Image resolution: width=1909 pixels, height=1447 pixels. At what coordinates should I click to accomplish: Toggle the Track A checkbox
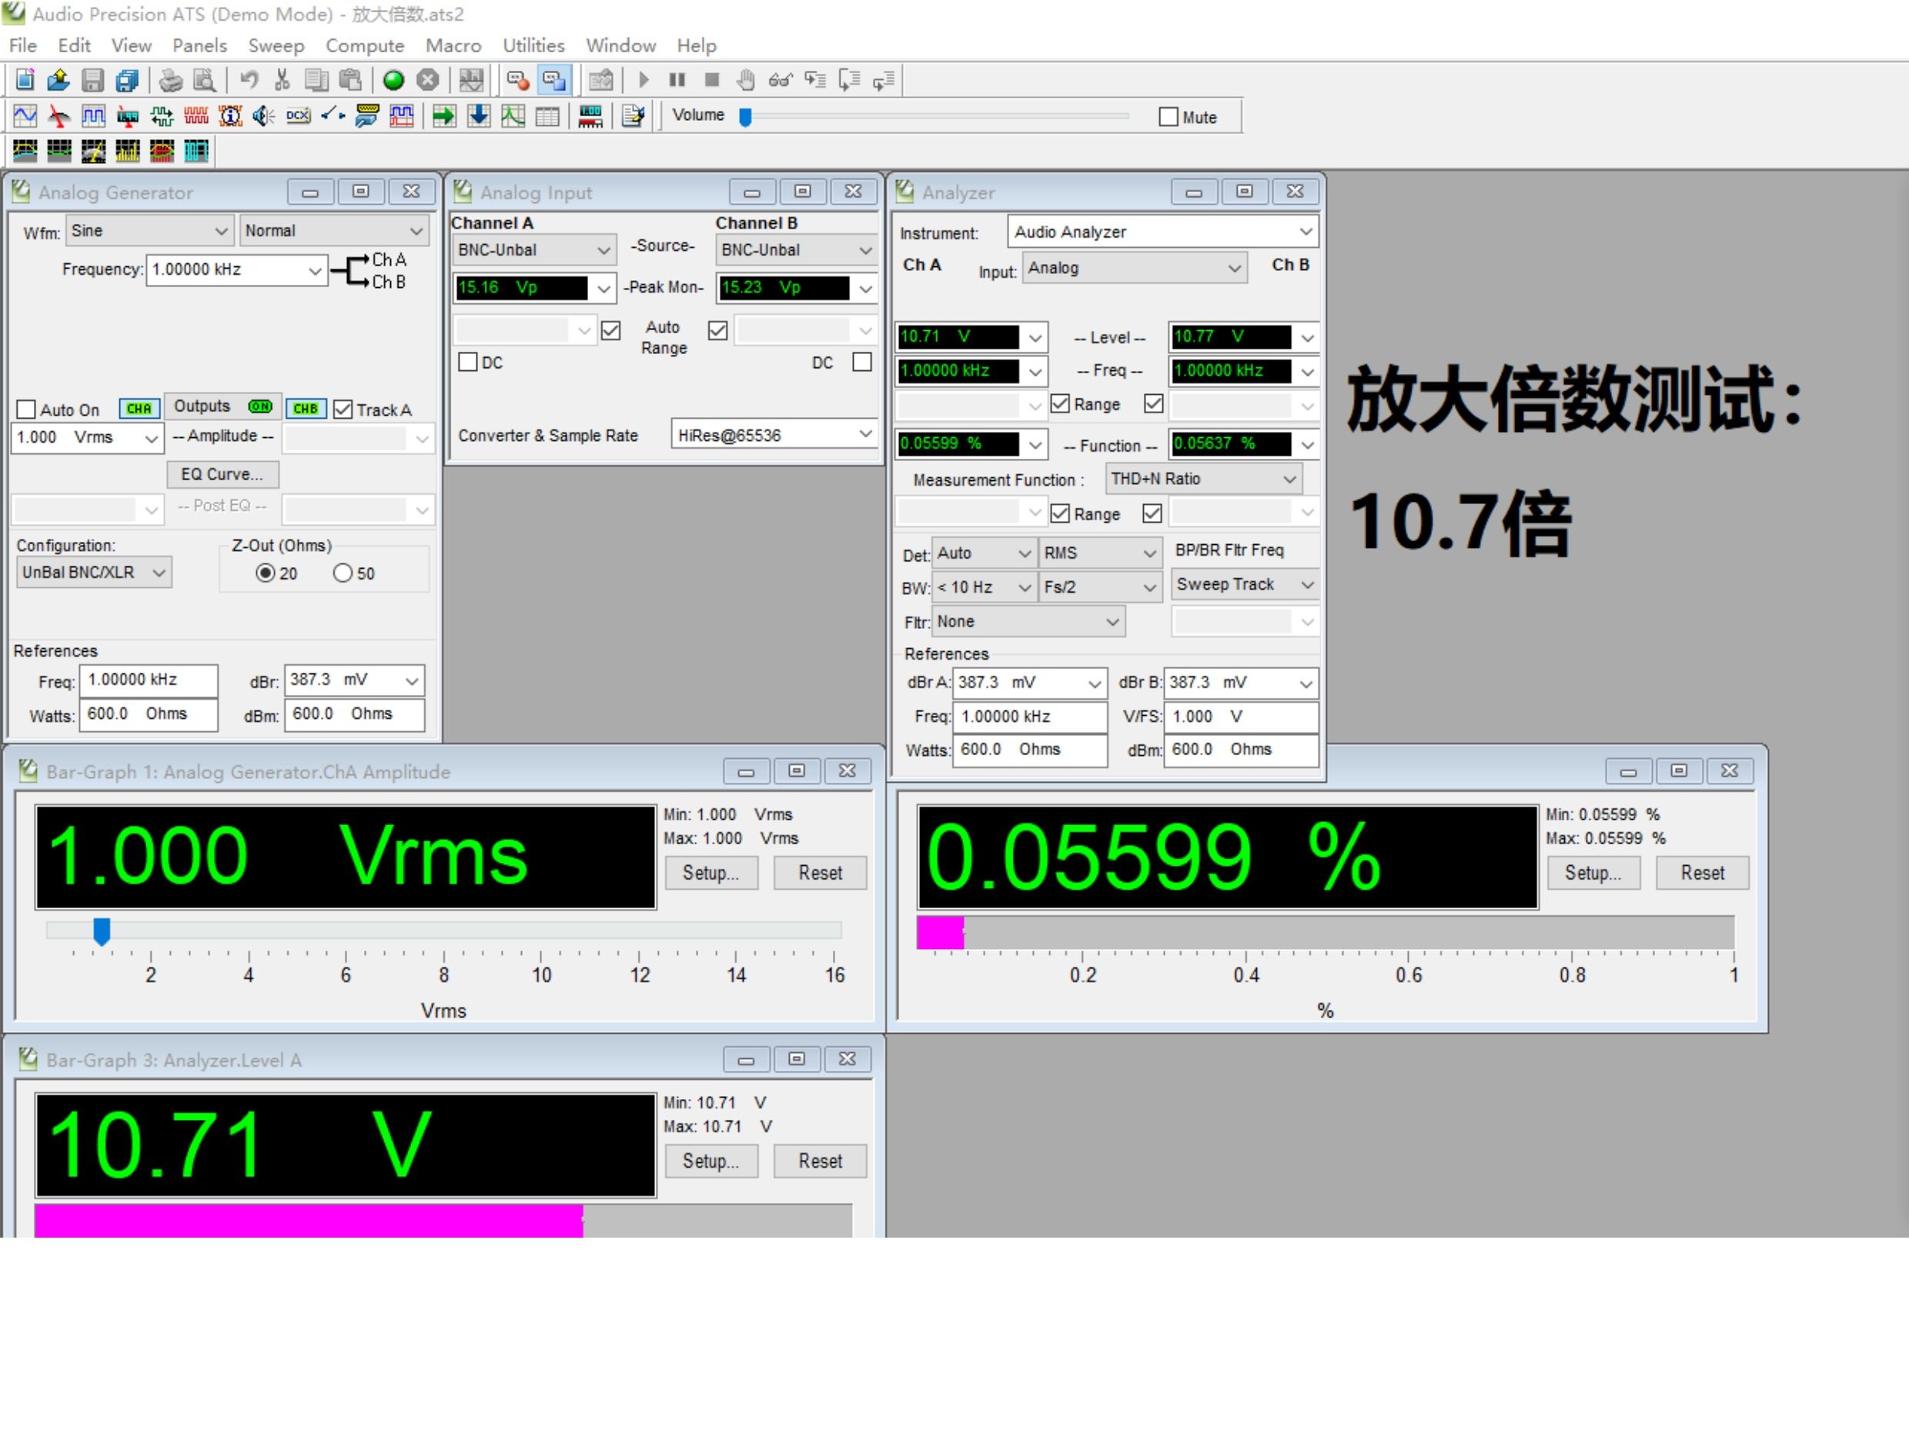click(343, 409)
